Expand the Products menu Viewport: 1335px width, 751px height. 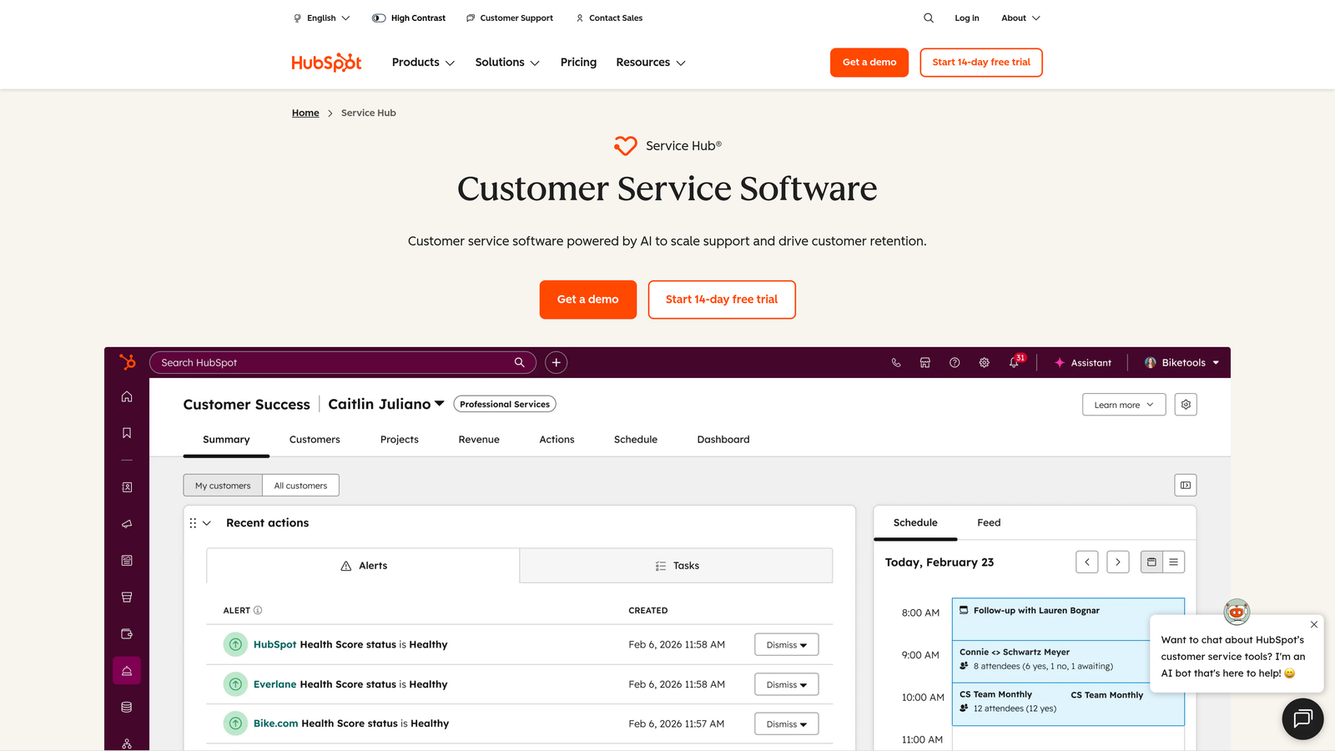pos(422,62)
